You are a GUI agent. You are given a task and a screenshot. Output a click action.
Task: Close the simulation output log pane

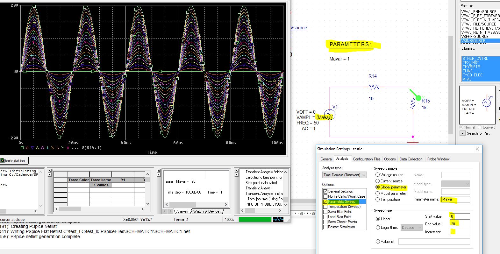coord(237,171)
